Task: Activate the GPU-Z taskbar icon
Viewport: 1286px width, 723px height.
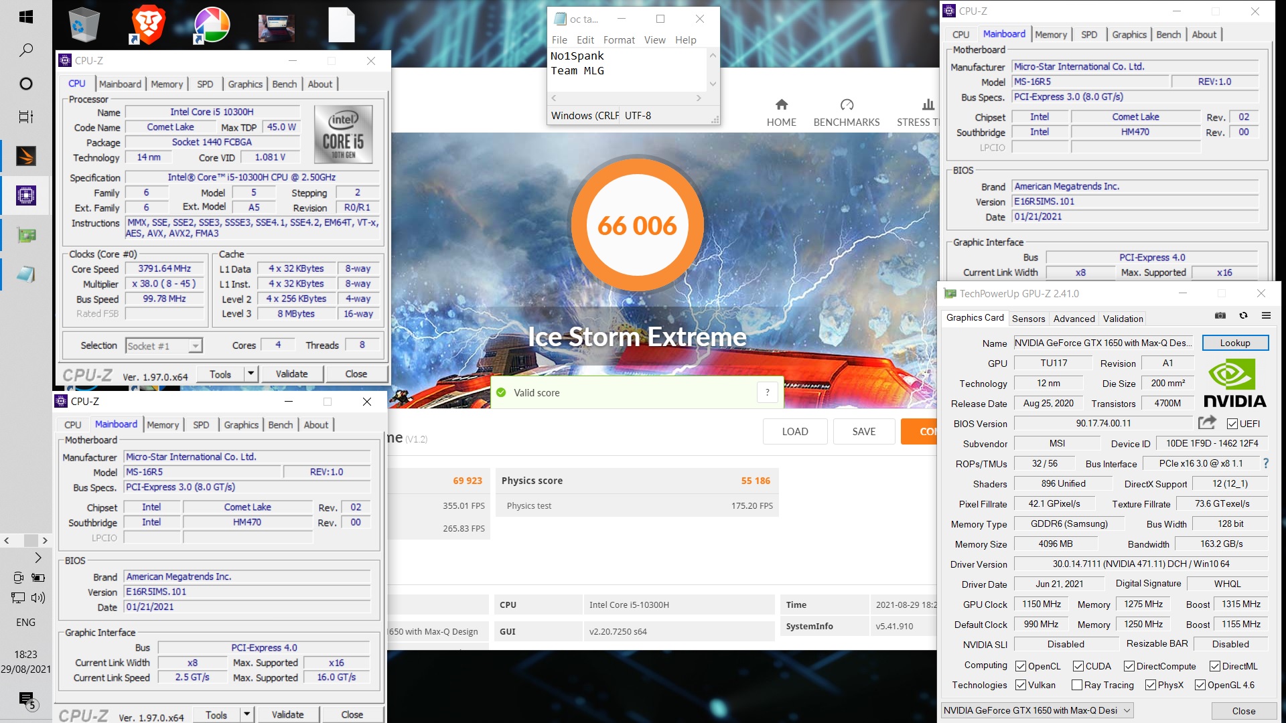Action: click(25, 235)
